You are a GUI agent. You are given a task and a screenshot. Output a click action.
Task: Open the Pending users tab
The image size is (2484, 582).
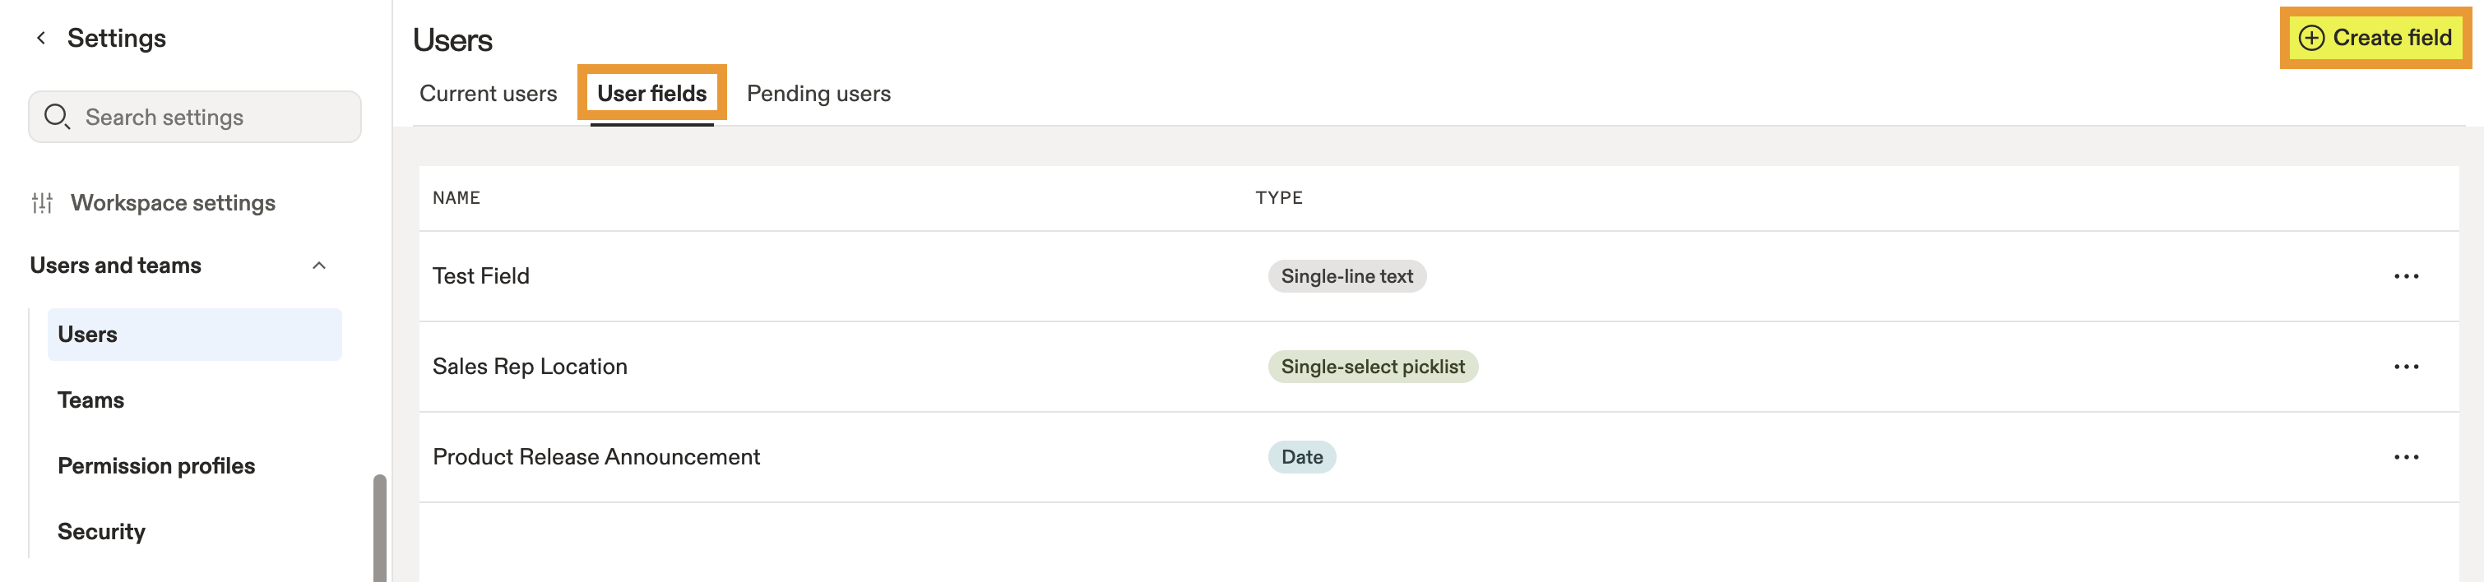(818, 94)
